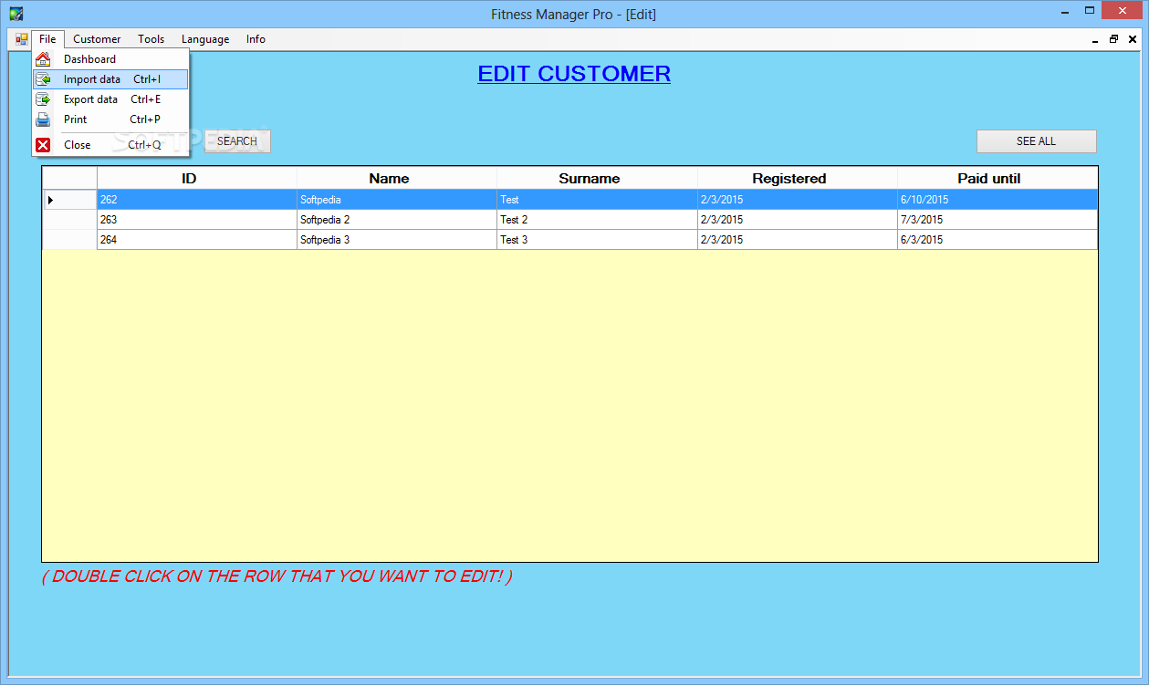Sort by the Paid until column header
The image size is (1149, 685).
tap(998, 179)
